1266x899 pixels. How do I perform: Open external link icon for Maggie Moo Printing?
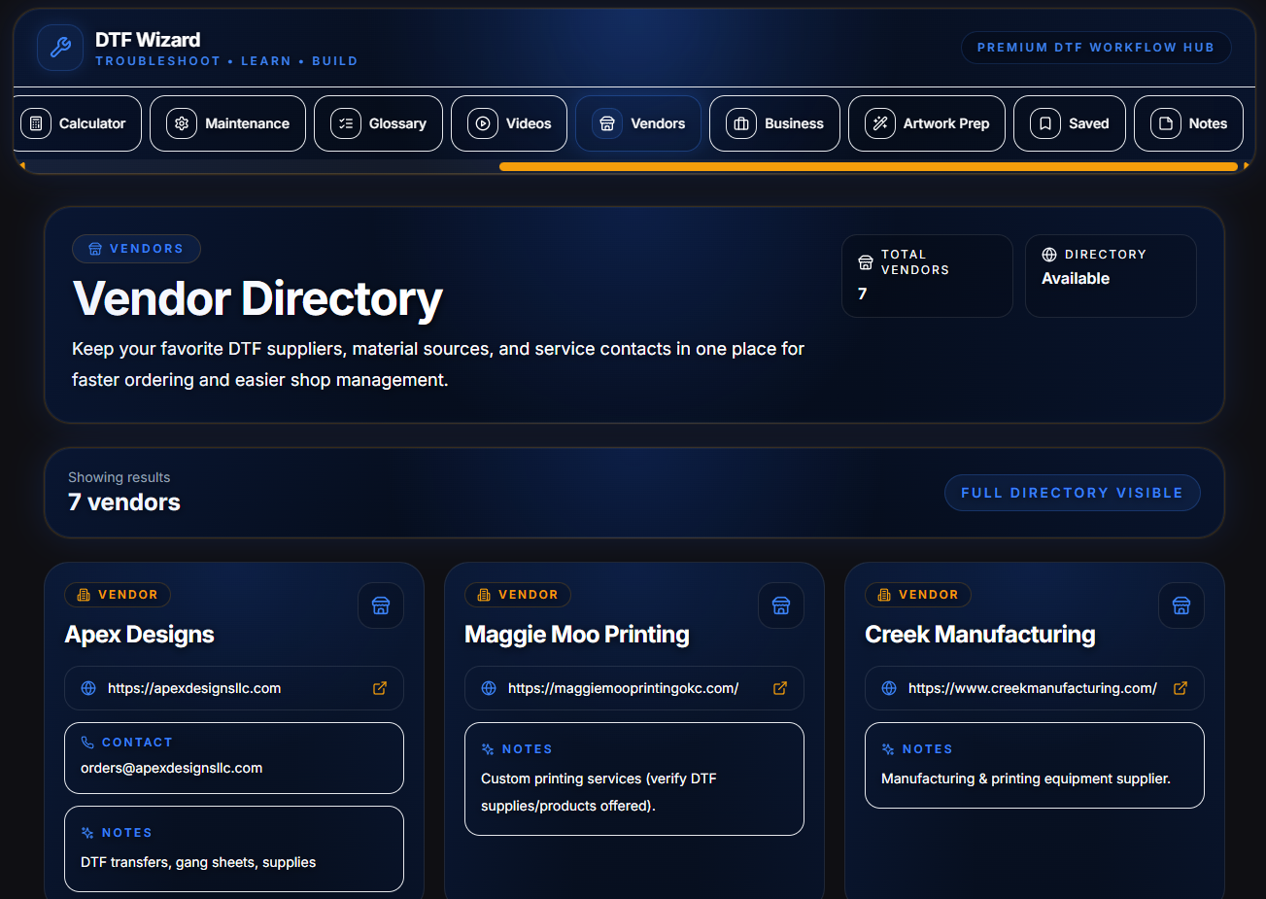click(780, 688)
